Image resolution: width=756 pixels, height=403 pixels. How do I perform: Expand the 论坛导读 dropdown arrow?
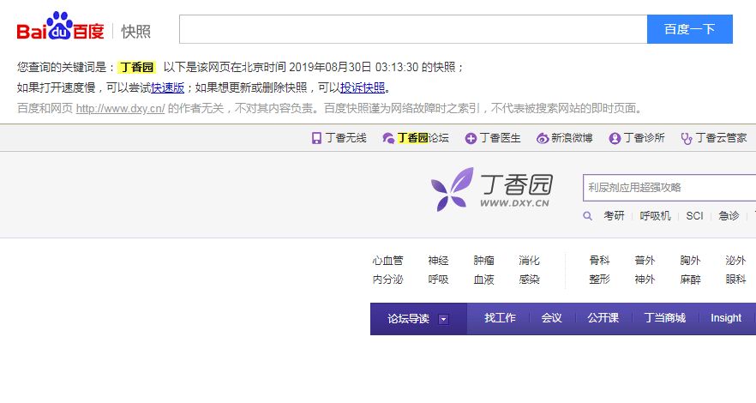444,319
